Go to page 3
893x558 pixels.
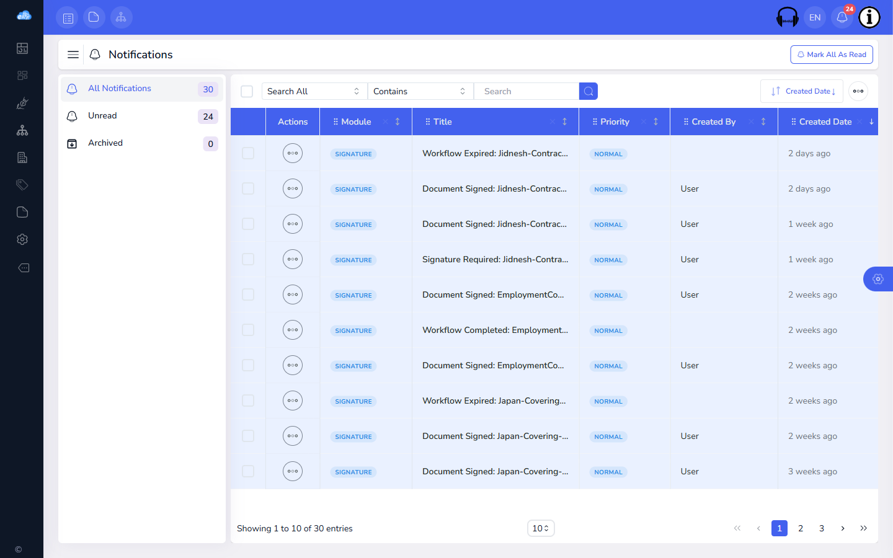(x=822, y=528)
